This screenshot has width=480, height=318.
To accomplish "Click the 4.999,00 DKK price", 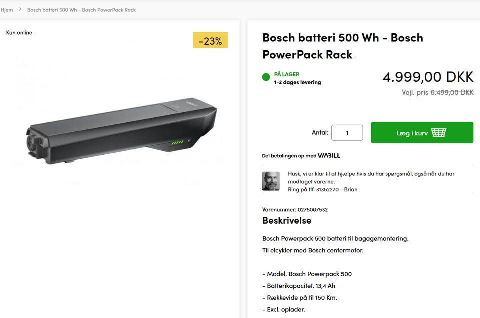I will tap(428, 77).
